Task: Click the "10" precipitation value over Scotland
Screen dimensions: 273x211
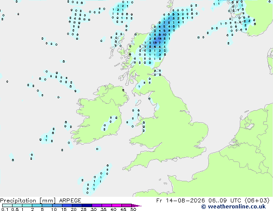Action: [164, 34]
